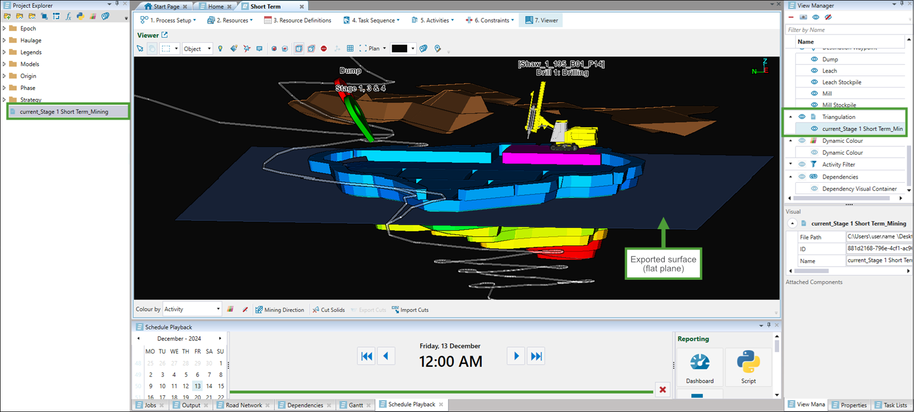Image resolution: width=914 pixels, height=412 pixels.
Task: Open the Object selection mode dropdown
Action: (197, 49)
